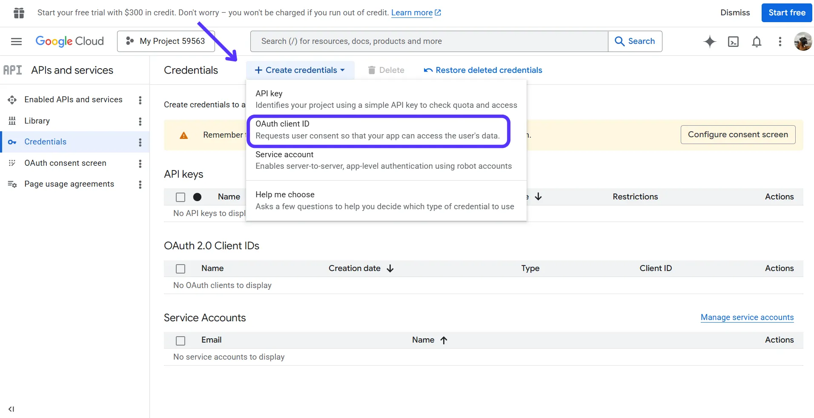The image size is (814, 418).
Task: Open more options for OAuth consent screen
Action: click(140, 163)
